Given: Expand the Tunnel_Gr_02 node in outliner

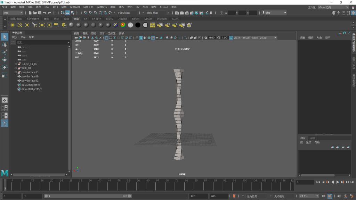Looking at the screenshot, I should click(x=15, y=64).
